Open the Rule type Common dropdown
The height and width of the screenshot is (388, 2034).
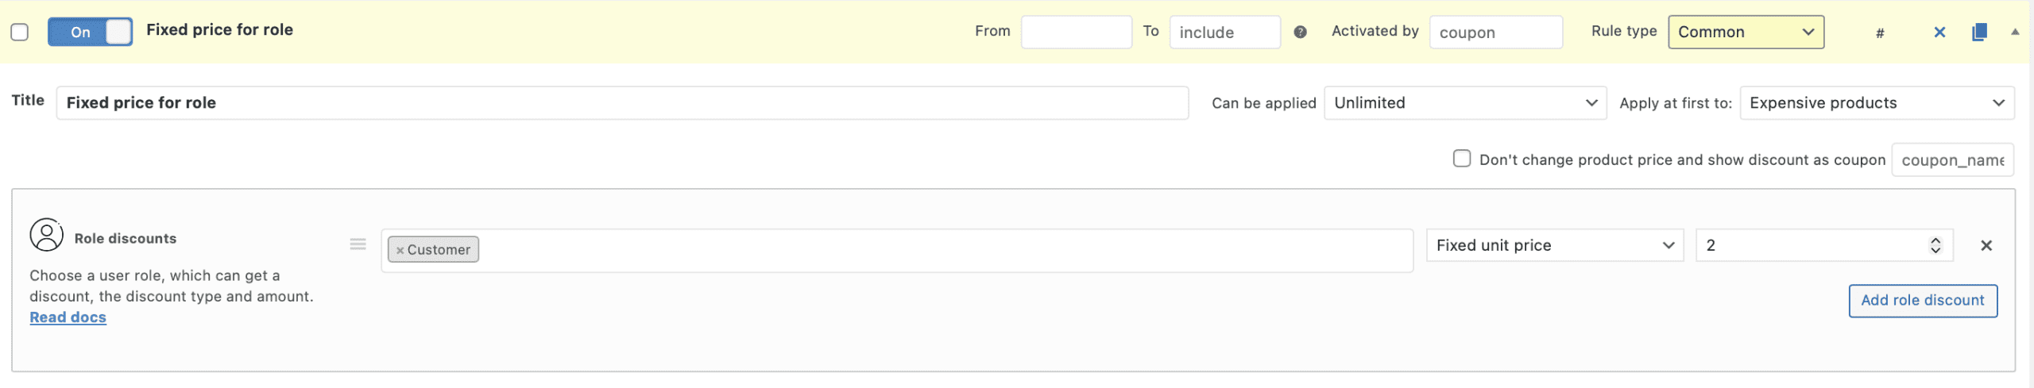pyautogui.click(x=1746, y=32)
